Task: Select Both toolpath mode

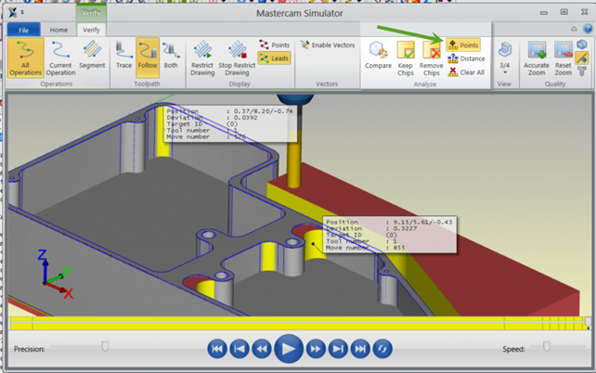Action: (171, 55)
